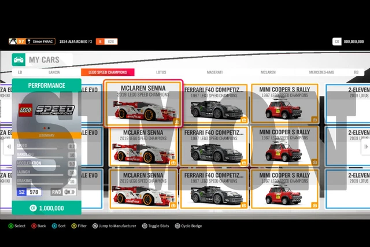Click the Toggle Stats prompt
Viewport: 370px width, 247px height.
156,226
